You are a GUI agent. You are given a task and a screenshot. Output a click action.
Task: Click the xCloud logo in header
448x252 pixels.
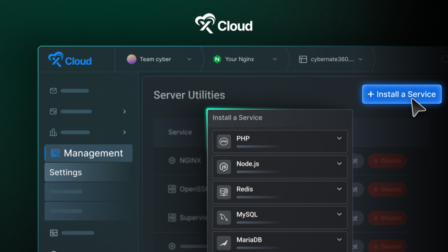click(70, 59)
